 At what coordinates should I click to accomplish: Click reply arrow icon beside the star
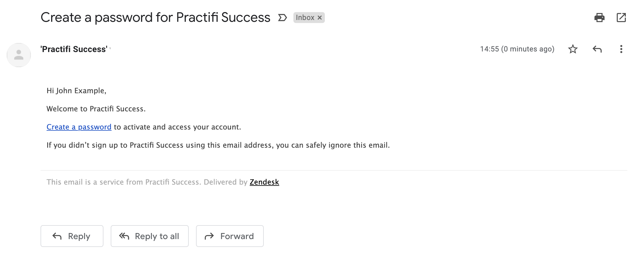tap(597, 49)
